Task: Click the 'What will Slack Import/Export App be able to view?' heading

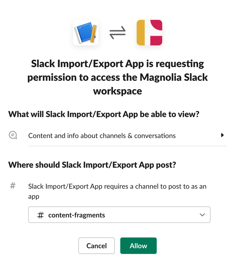Action: point(104,114)
